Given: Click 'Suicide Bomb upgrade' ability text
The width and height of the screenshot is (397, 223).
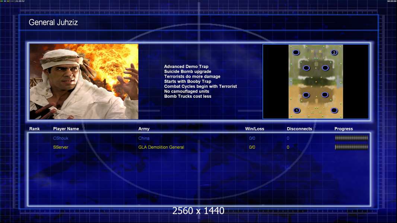Looking at the screenshot, I should point(188,71).
